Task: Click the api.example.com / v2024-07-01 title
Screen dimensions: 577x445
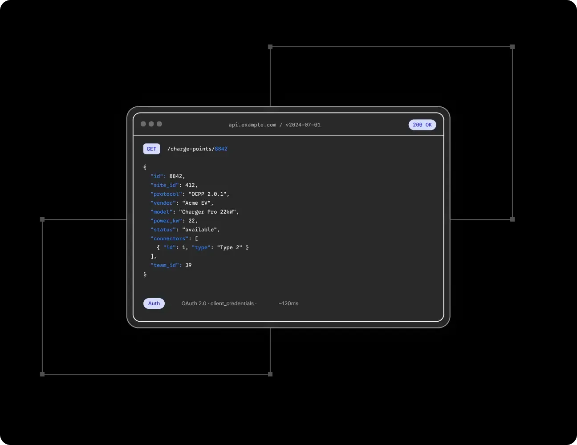Action: point(275,125)
